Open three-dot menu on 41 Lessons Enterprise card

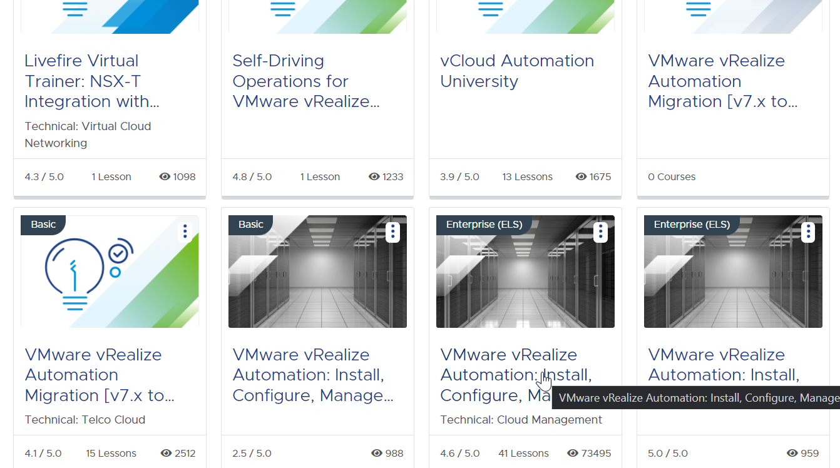(600, 232)
